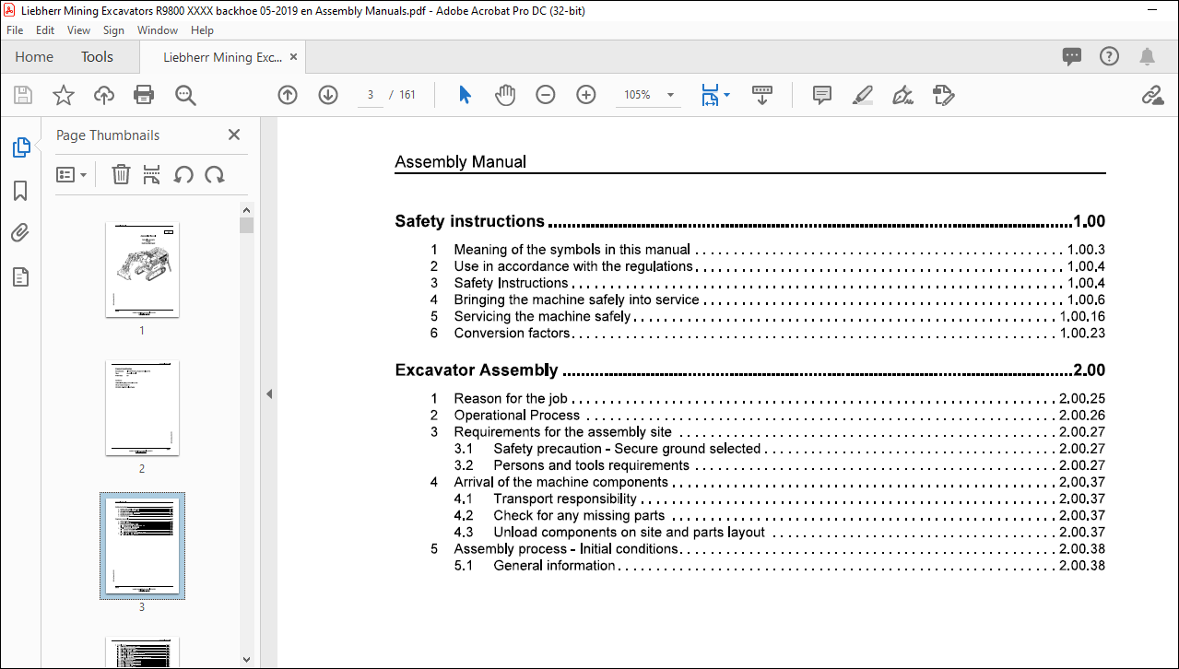
Task: Click 'Requirements for the assembly site' entry
Action: point(562,432)
